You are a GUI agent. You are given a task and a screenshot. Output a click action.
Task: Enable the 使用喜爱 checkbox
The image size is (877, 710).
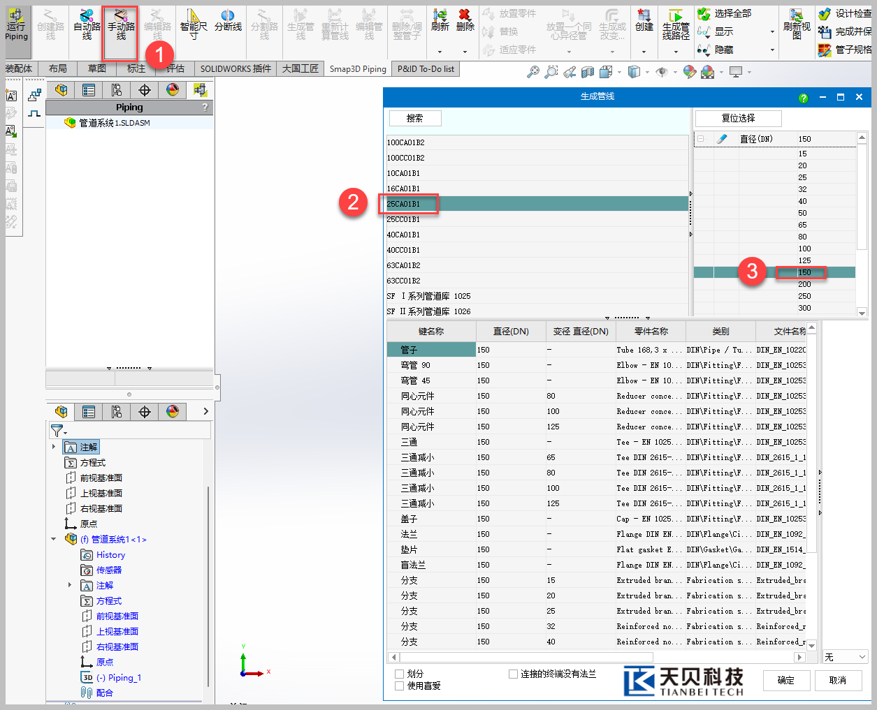point(400,686)
